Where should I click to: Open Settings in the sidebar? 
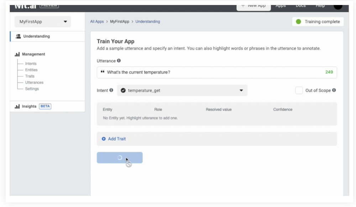click(x=31, y=89)
